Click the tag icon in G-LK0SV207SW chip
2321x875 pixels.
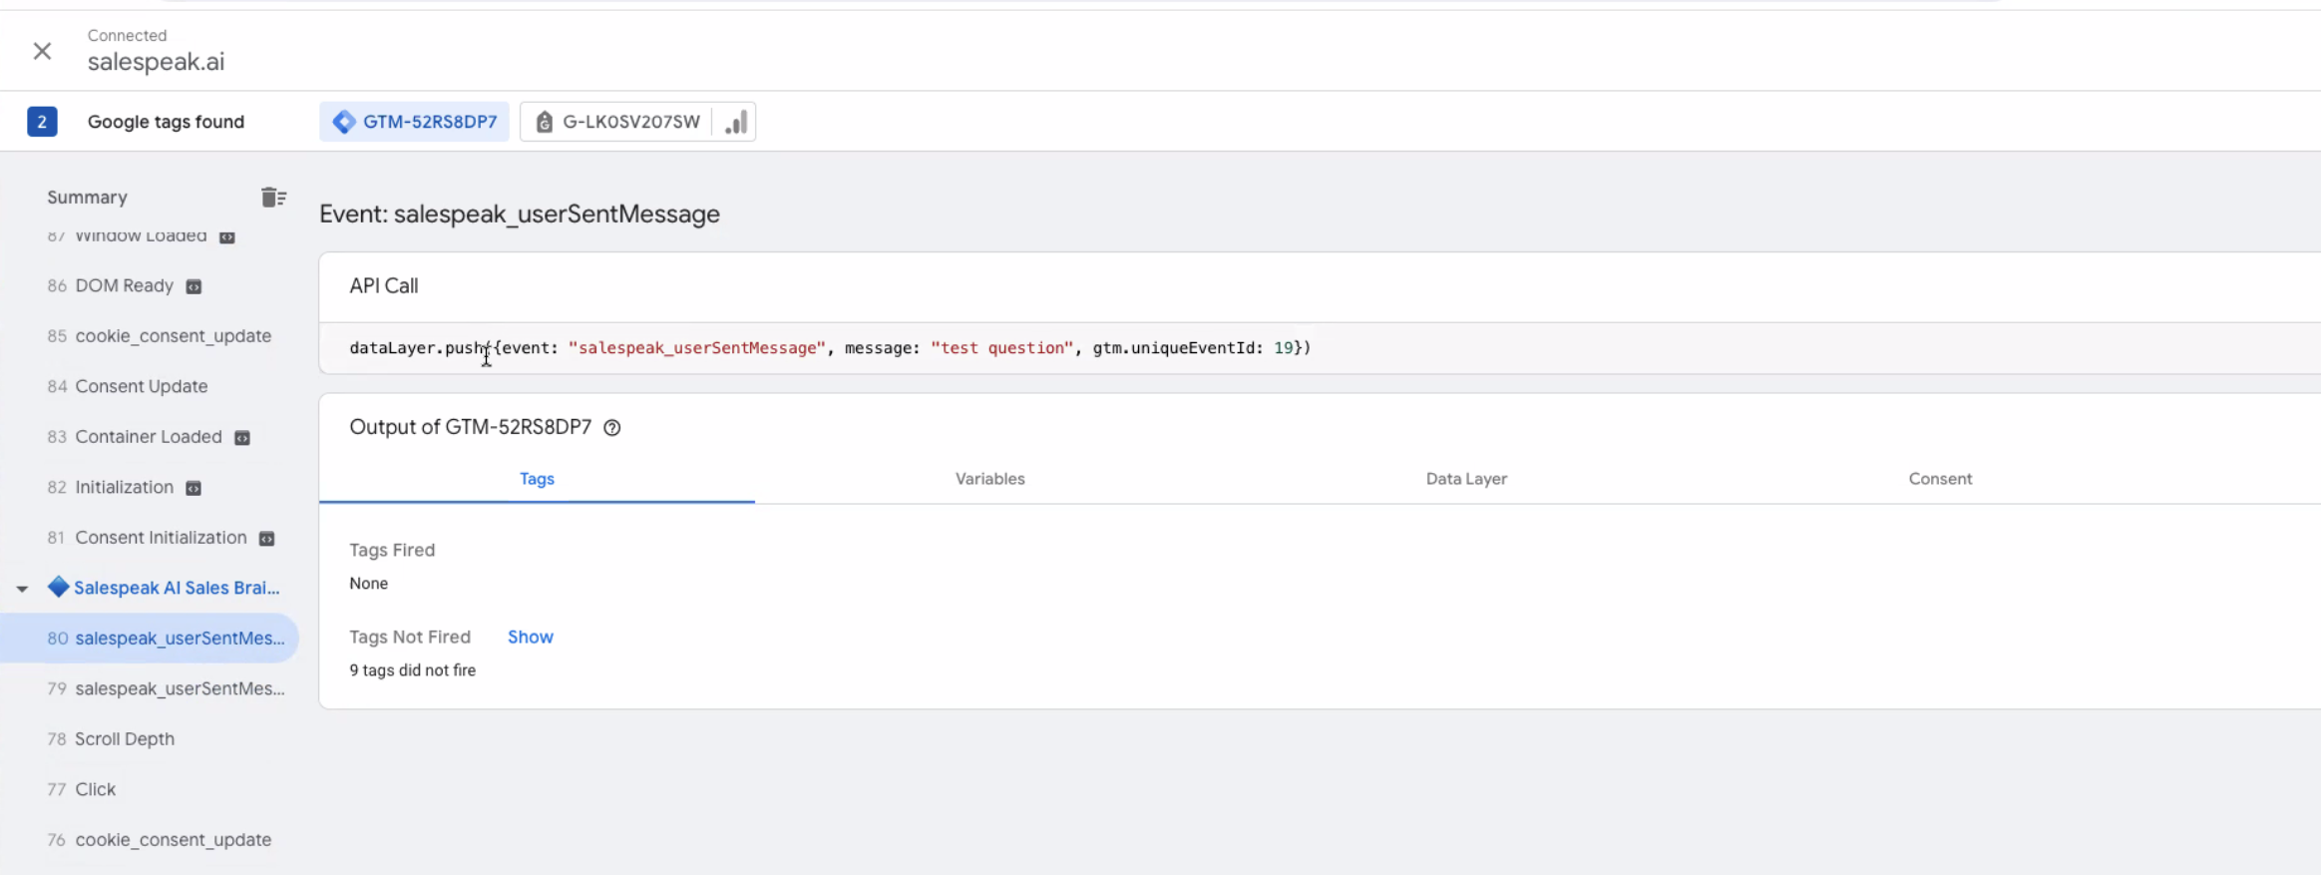pyautogui.click(x=544, y=122)
